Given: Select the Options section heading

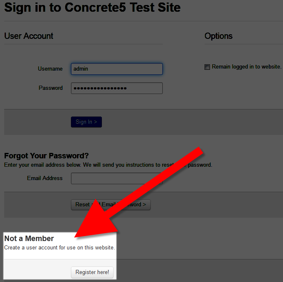Looking at the screenshot, I should (218, 36).
